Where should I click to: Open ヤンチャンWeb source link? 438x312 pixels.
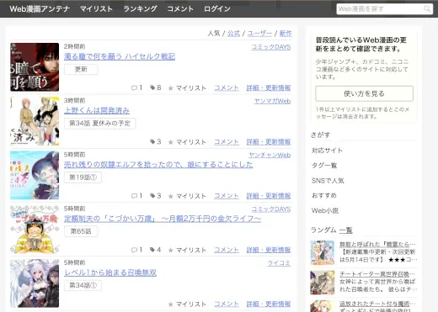(270, 156)
